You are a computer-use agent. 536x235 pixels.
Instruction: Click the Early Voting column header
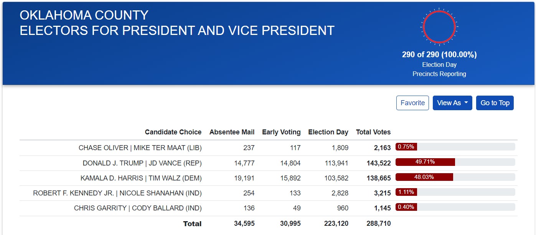pyautogui.click(x=281, y=132)
